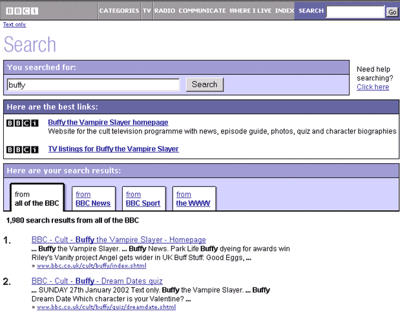This screenshot has width=400, height=316.
Task: Click the 'Need help searching?' text
Action: pyautogui.click(x=375, y=74)
